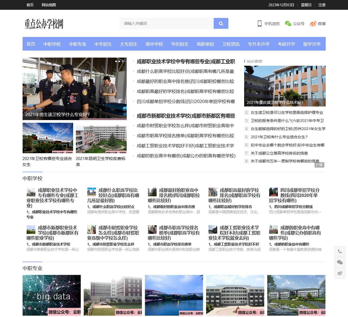Activate the third carousel indicator dot
This screenshot has height=317, width=348.
[x=122, y=61]
